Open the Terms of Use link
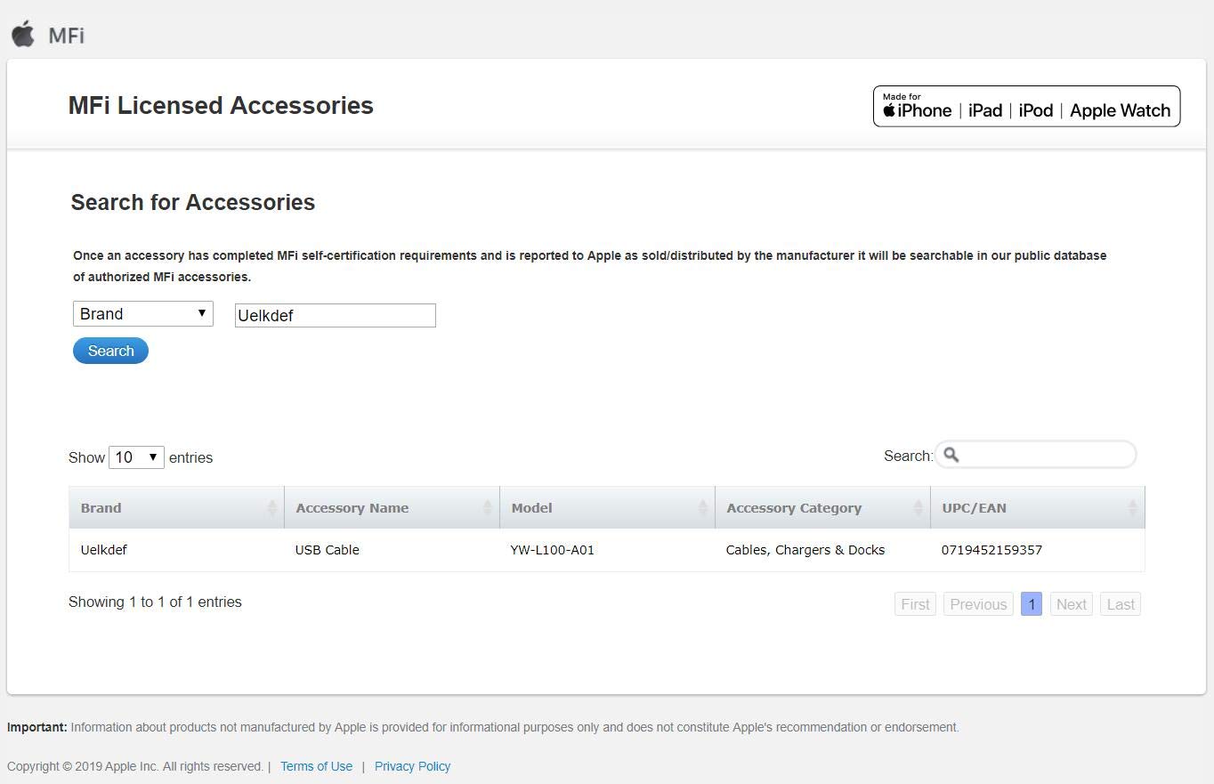This screenshot has height=784, width=1214. pyautogui.click(x=316, y=766)
